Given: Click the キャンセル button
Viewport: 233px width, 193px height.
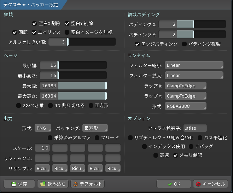Looking at the screenshot, I should [211, 184].
